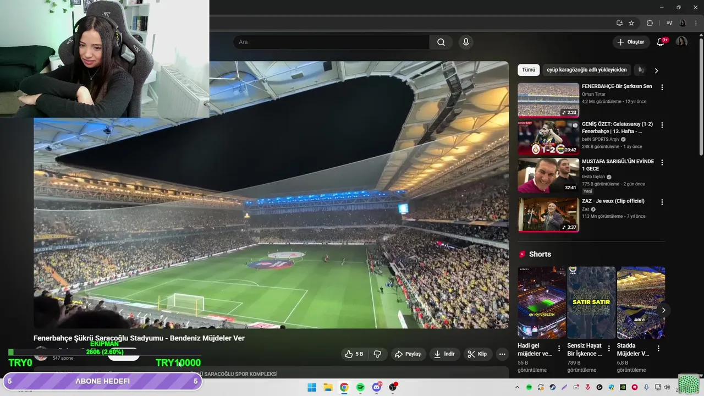Open options for Stadda Müjdeler Short
The image size is (704, 396).
pos(658,348)
